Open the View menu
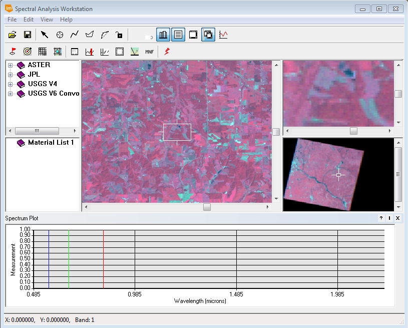 point(47,20)
